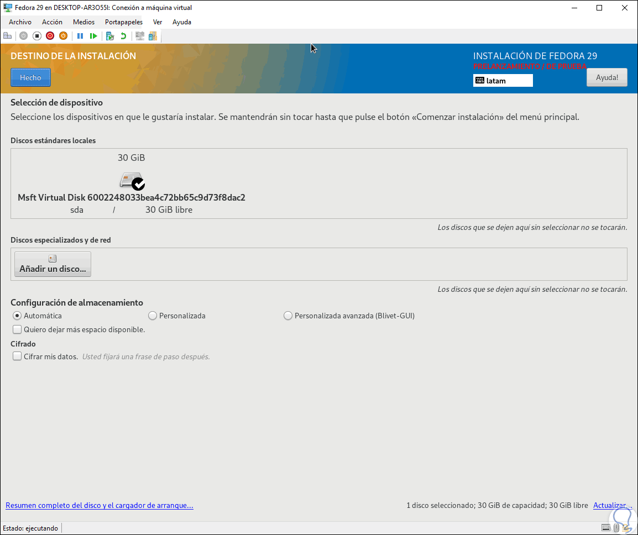Click the Ayuda! help button

pyautogui.click(x=606, y=77)
